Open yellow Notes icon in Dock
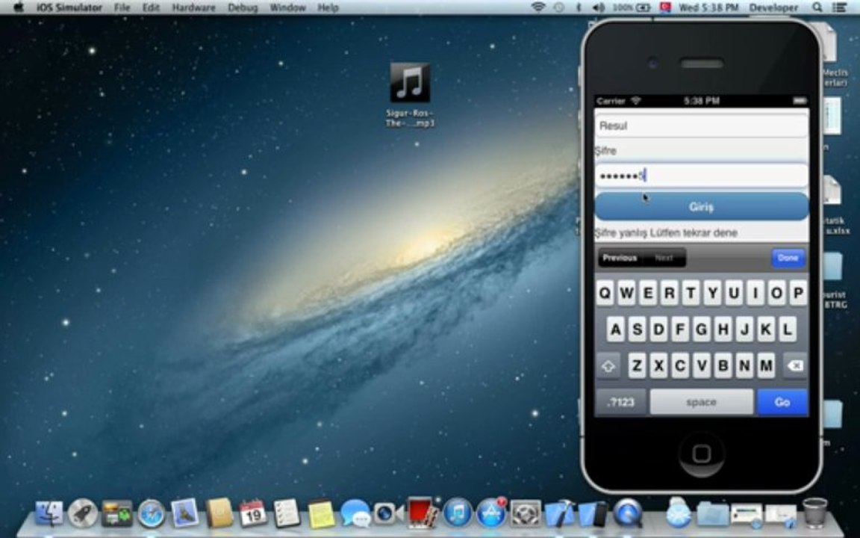The image size is (860, 538). click(321, 514)
